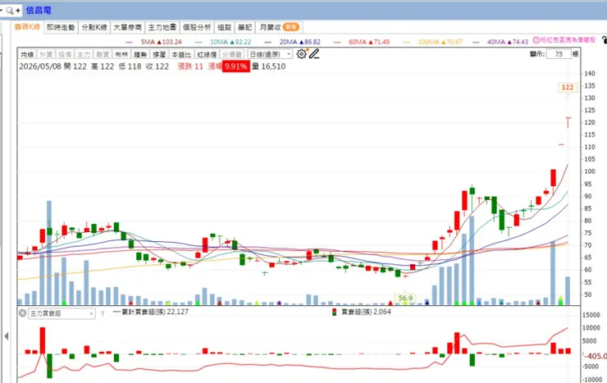This screenshot has height=383, width=607.
Task: Click the 20MA legend entry
Action: (293, 42)
